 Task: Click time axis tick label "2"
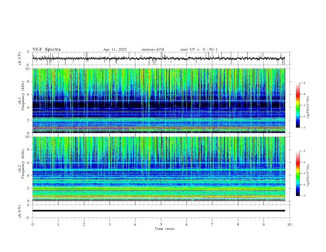[x=84, y=224]
